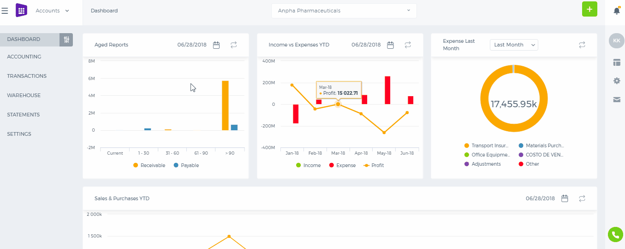
Task: Open the Settings menu item in sidebar
Action: click(19, 134)
